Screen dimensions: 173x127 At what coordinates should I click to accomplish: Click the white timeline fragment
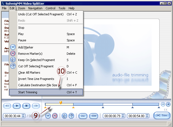(118, 104)
